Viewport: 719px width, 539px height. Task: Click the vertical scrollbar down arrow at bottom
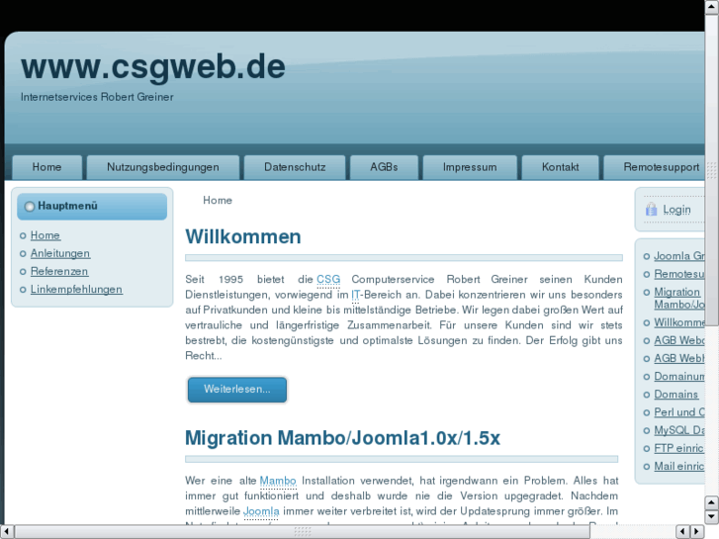click(712, 517)
